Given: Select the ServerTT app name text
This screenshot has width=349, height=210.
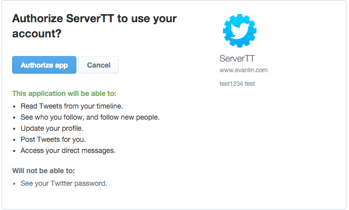Looking at the screenshot, I should [237, 59].
